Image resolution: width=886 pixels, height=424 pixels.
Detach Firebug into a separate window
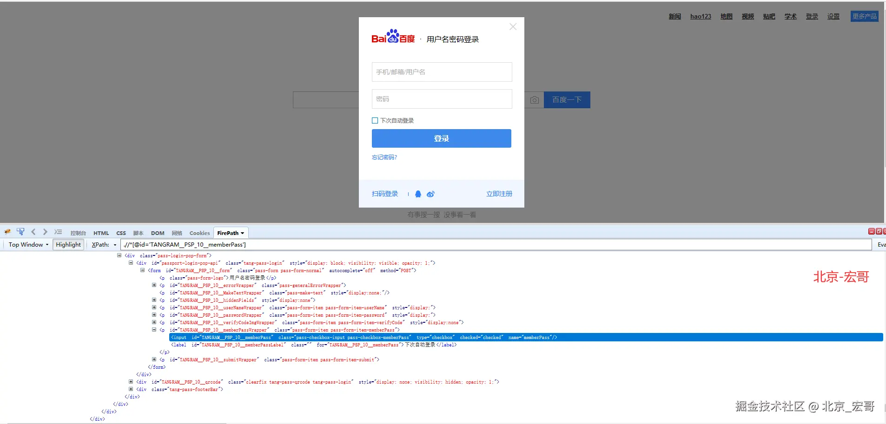(x=879, y=231)
